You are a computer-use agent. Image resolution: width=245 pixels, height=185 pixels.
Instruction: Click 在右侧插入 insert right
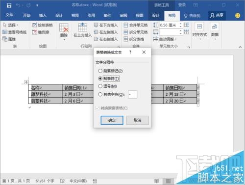pos(106,39)
